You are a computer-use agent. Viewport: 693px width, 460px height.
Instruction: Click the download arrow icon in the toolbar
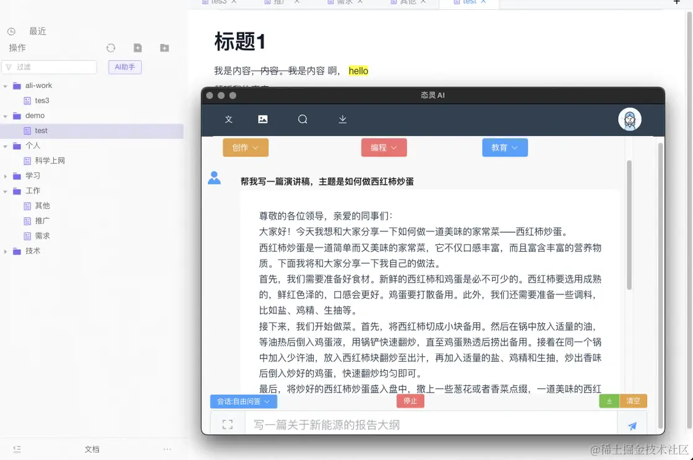342,119
